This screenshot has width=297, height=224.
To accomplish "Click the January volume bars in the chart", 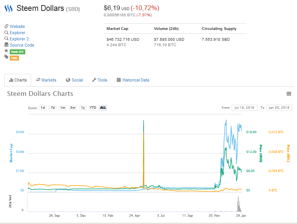I will click(239, 204).
